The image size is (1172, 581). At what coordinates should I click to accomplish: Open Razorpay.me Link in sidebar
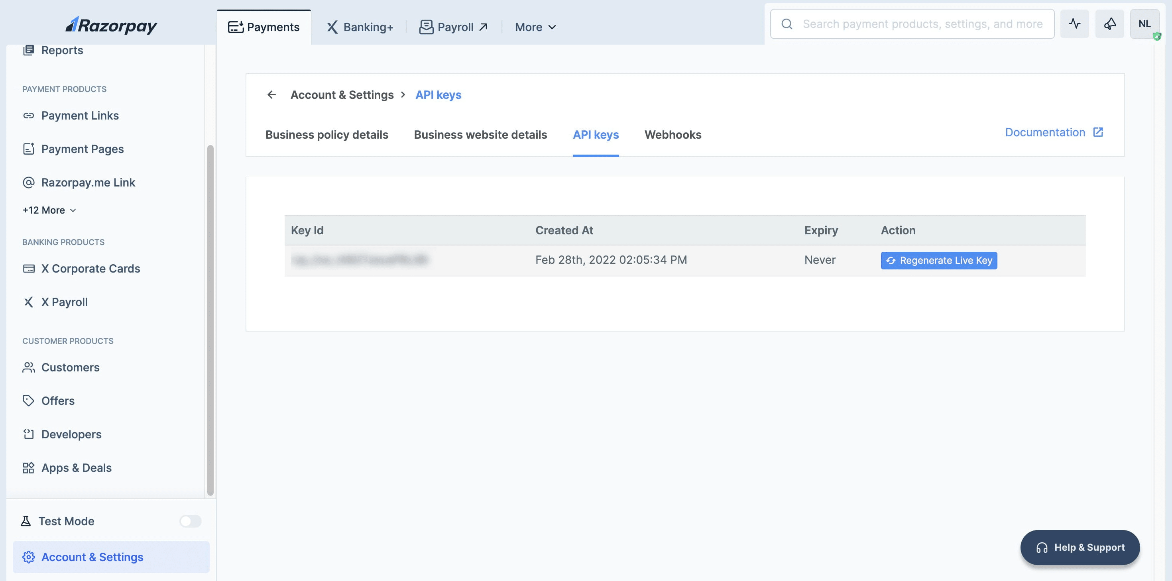[88, 183]
